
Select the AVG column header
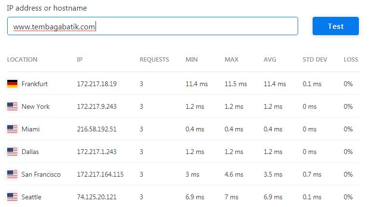(x=270, y=60)
